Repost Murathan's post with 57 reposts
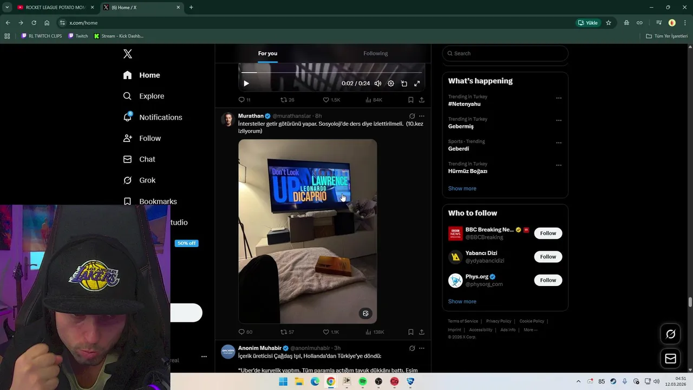Image resolution: width=693 pixels, height=390 pixels. pos(287,332)
